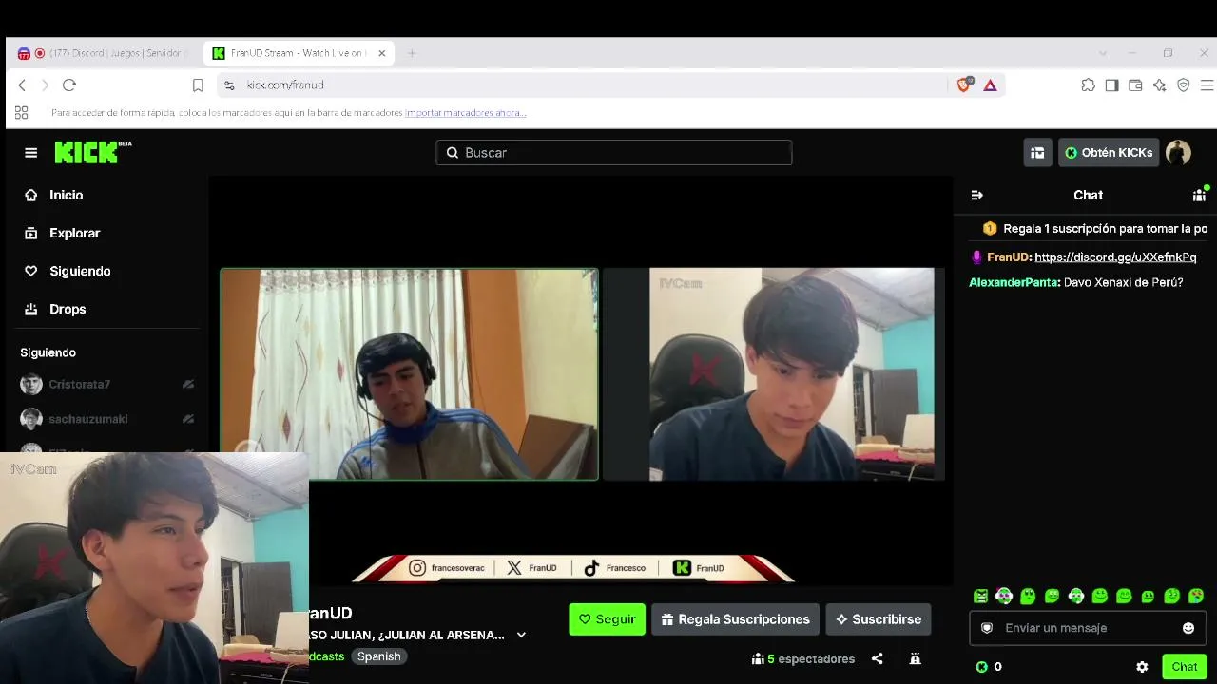
Task: Click Regala Suscripciones button
Action: pos(736,619)
